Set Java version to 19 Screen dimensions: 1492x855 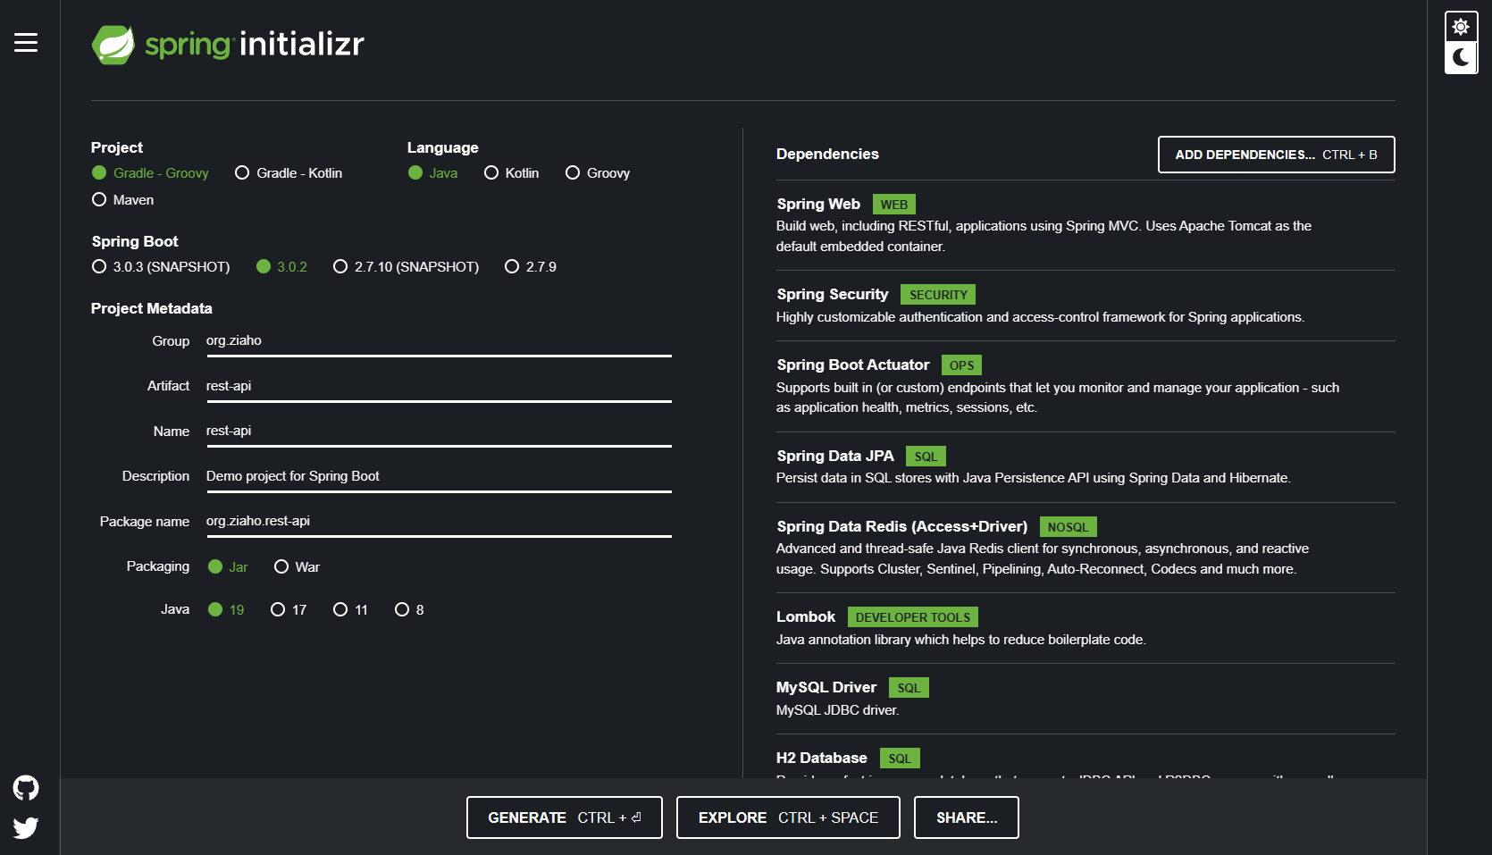pyautogui.click(x=226, y=610)
